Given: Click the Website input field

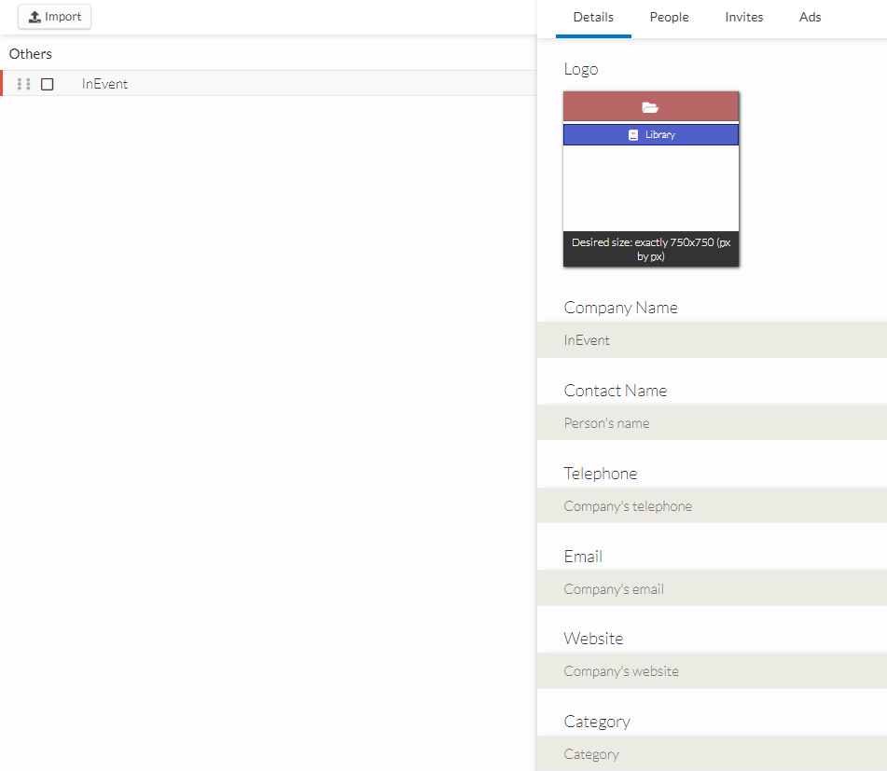Looking at the screenshot, I should tap(712, 671).
